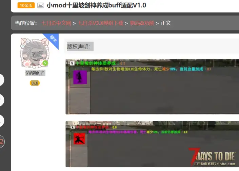
Task: Open the 七日杀中文网 breadcrumb link
Action: tap(57, 23)
